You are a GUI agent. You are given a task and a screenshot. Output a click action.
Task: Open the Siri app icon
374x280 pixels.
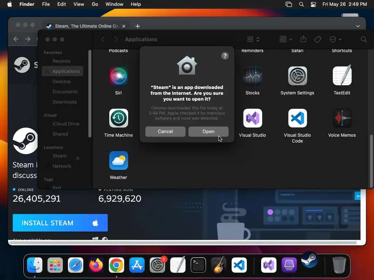tap(119, 76)
